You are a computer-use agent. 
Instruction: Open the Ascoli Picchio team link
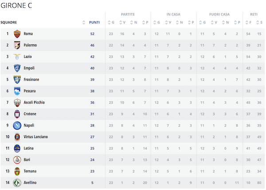pos(34,103)
